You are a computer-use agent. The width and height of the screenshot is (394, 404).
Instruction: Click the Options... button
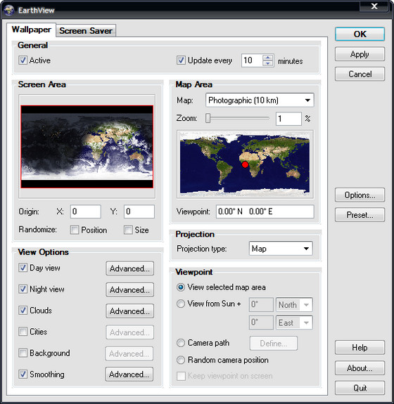360,195
